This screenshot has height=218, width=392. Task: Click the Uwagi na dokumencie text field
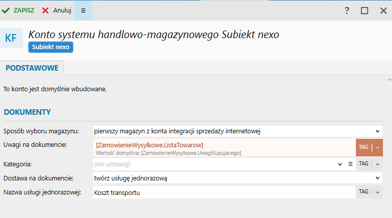[x=224, y=147]
